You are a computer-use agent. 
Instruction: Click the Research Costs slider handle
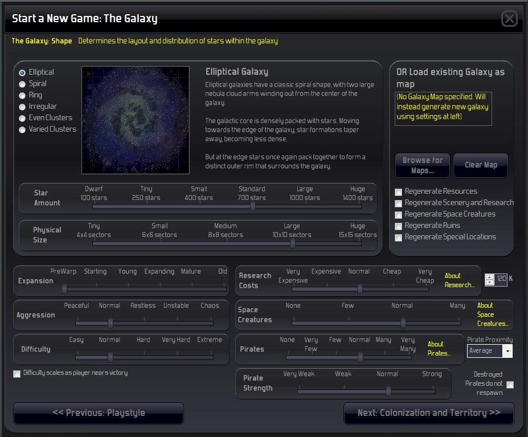point(360,289)
